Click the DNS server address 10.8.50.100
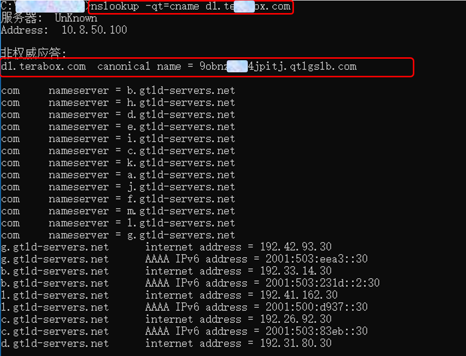 tap(94, 30)
